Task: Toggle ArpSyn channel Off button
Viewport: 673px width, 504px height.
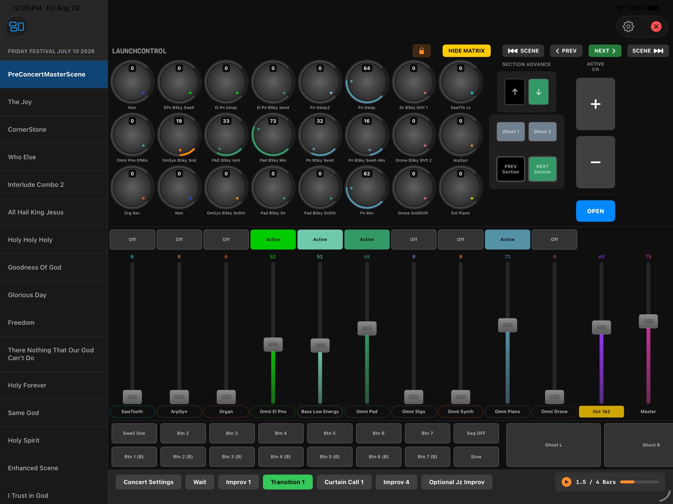Action: point(179,240)
